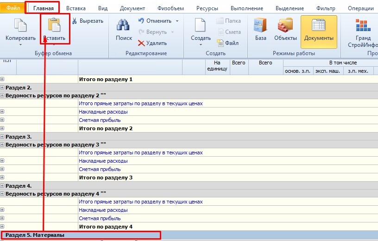Expand Ведомость ресурсов по разделу 3

click(x=2, y=145)
